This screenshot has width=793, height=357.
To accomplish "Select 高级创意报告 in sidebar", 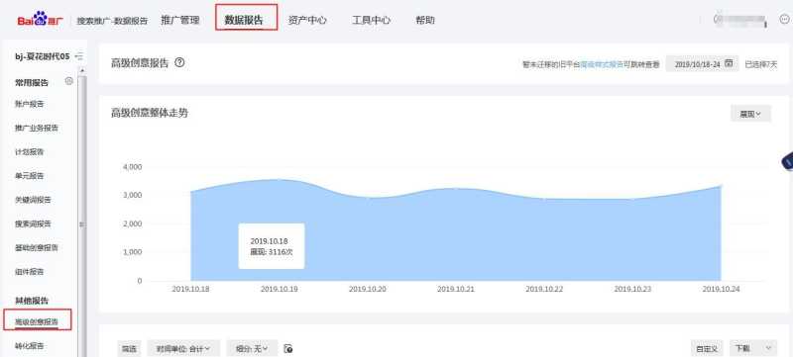I will click(x=37, y=321).
